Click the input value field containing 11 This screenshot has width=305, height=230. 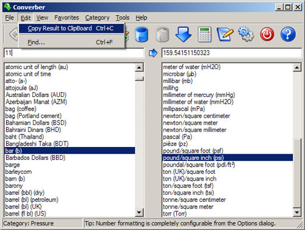click(x=74, y=53)
